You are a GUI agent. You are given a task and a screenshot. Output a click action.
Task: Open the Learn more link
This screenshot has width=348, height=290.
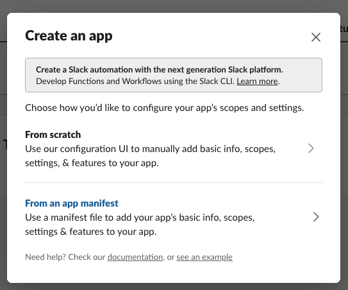click(x=257, y=81)
